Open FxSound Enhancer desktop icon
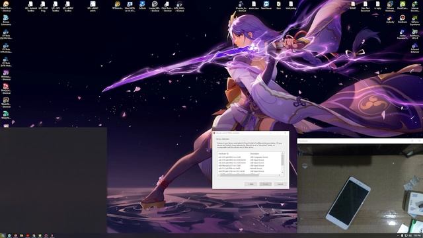Viewport: 423px width, 238px height. coord(415,48)
